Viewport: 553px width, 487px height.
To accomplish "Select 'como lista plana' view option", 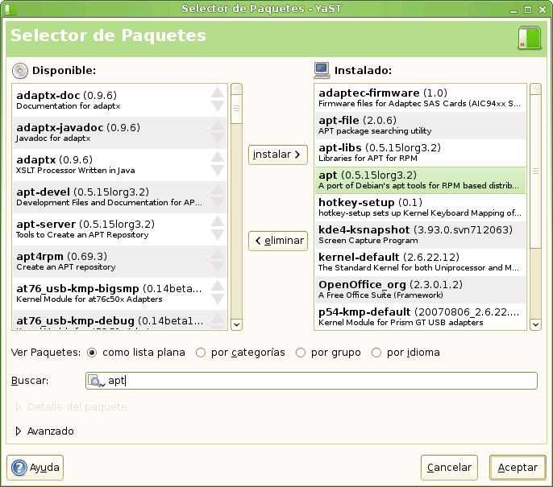I will click(92, 353).
